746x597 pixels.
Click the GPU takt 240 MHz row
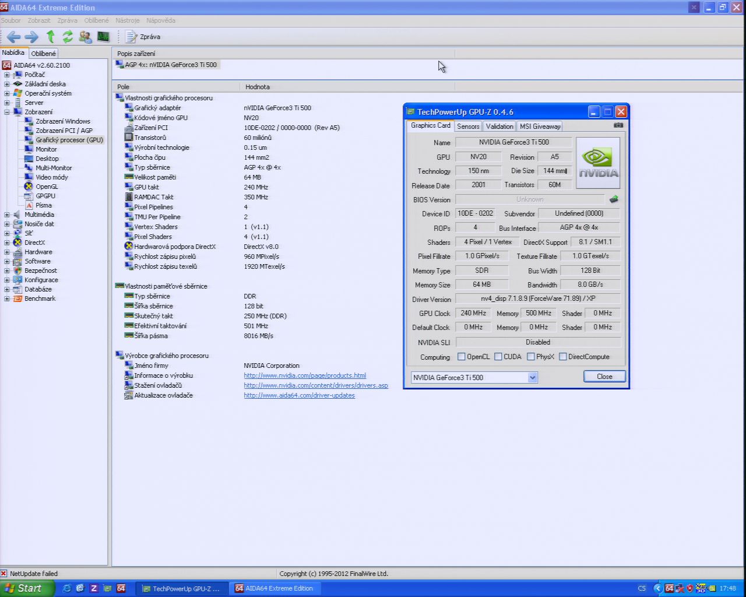pos(198,187)
